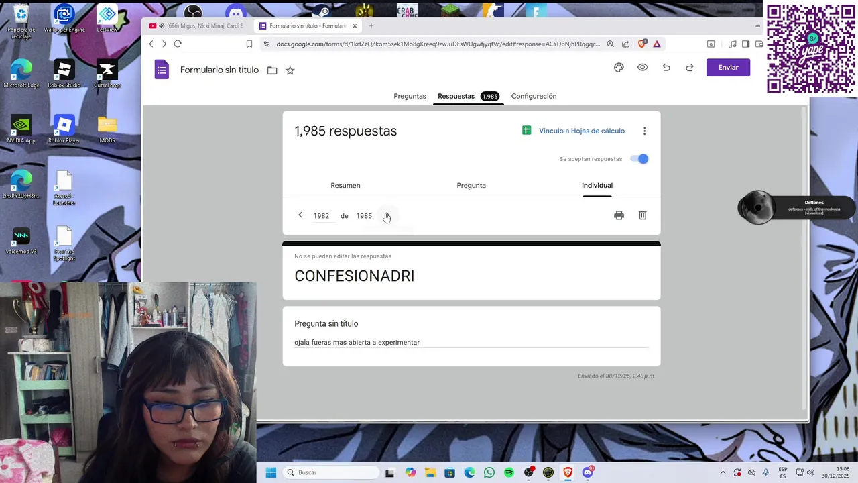
Task: Edit the response number field showing 1982
Action: 321,216
